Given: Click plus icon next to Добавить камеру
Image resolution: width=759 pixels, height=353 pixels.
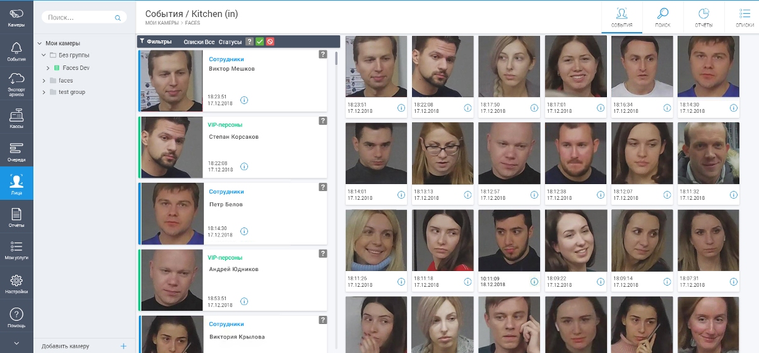Looking at the screenshot, I should tap(124, 346).
